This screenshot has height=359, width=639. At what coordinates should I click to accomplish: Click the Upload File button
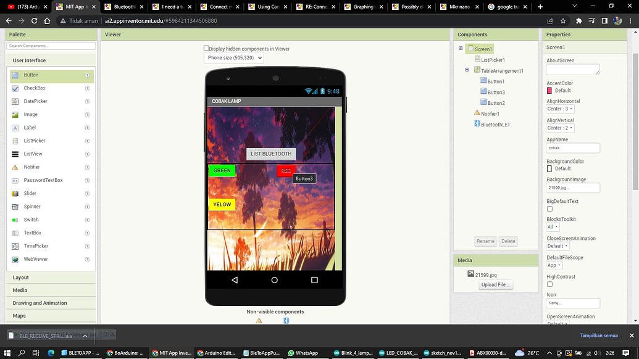496,284
